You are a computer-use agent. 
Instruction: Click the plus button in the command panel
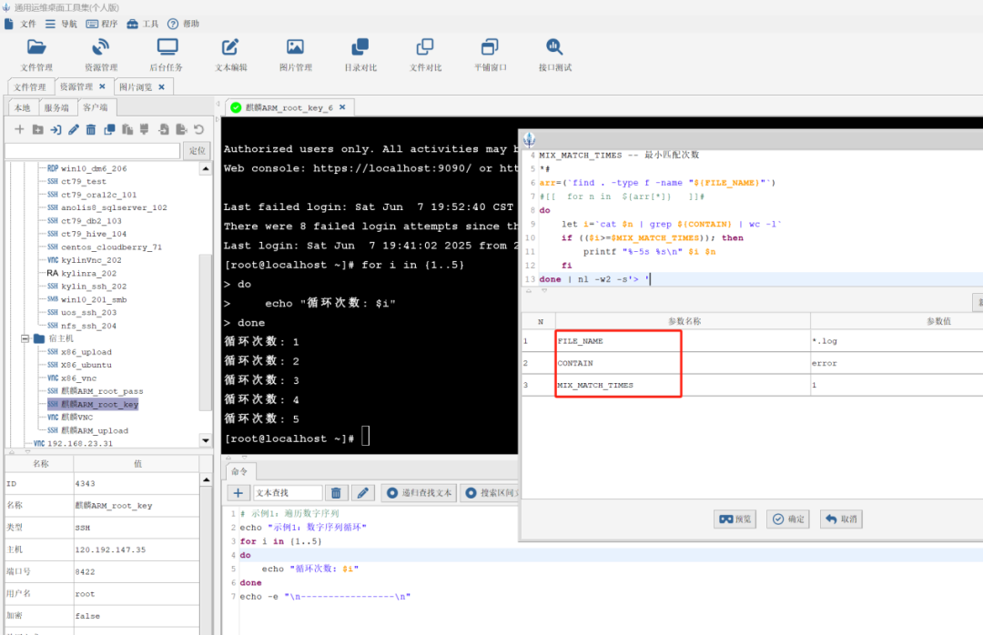tap(238, 493)
